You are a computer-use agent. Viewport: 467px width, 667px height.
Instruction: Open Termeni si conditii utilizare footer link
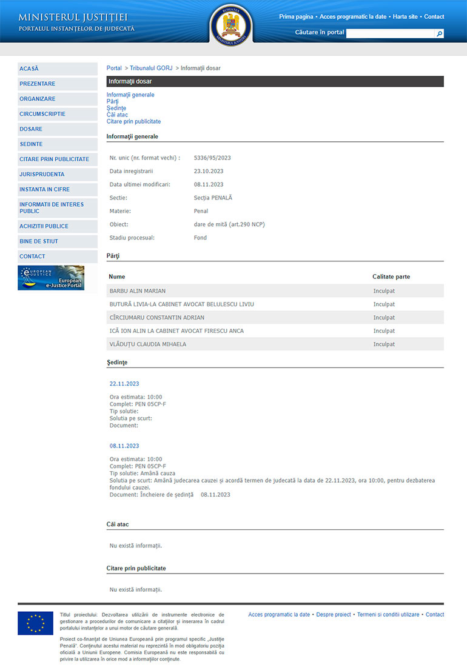tap(388, 615)
